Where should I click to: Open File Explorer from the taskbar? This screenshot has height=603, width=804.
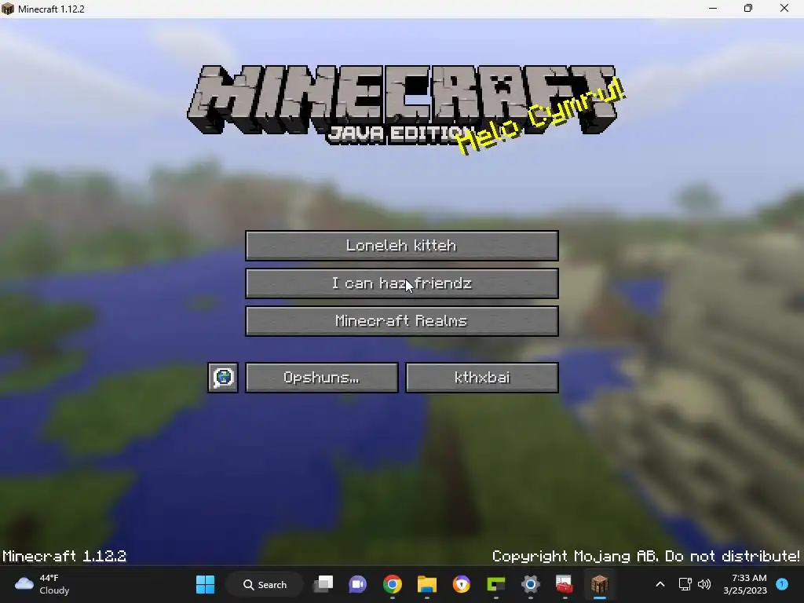point(426,584)
